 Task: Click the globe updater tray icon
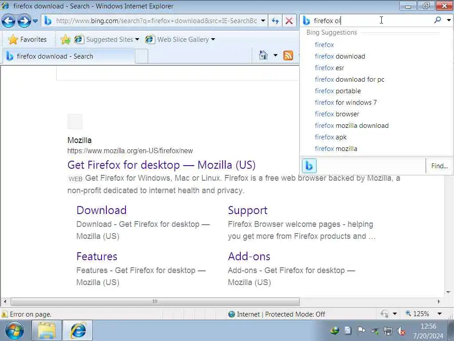coord(335,330)
